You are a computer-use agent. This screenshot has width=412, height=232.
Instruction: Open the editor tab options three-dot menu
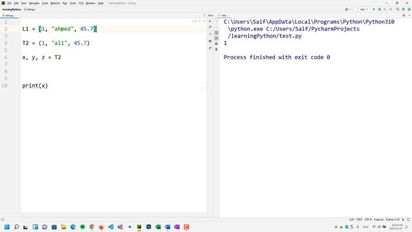point(204,15)
